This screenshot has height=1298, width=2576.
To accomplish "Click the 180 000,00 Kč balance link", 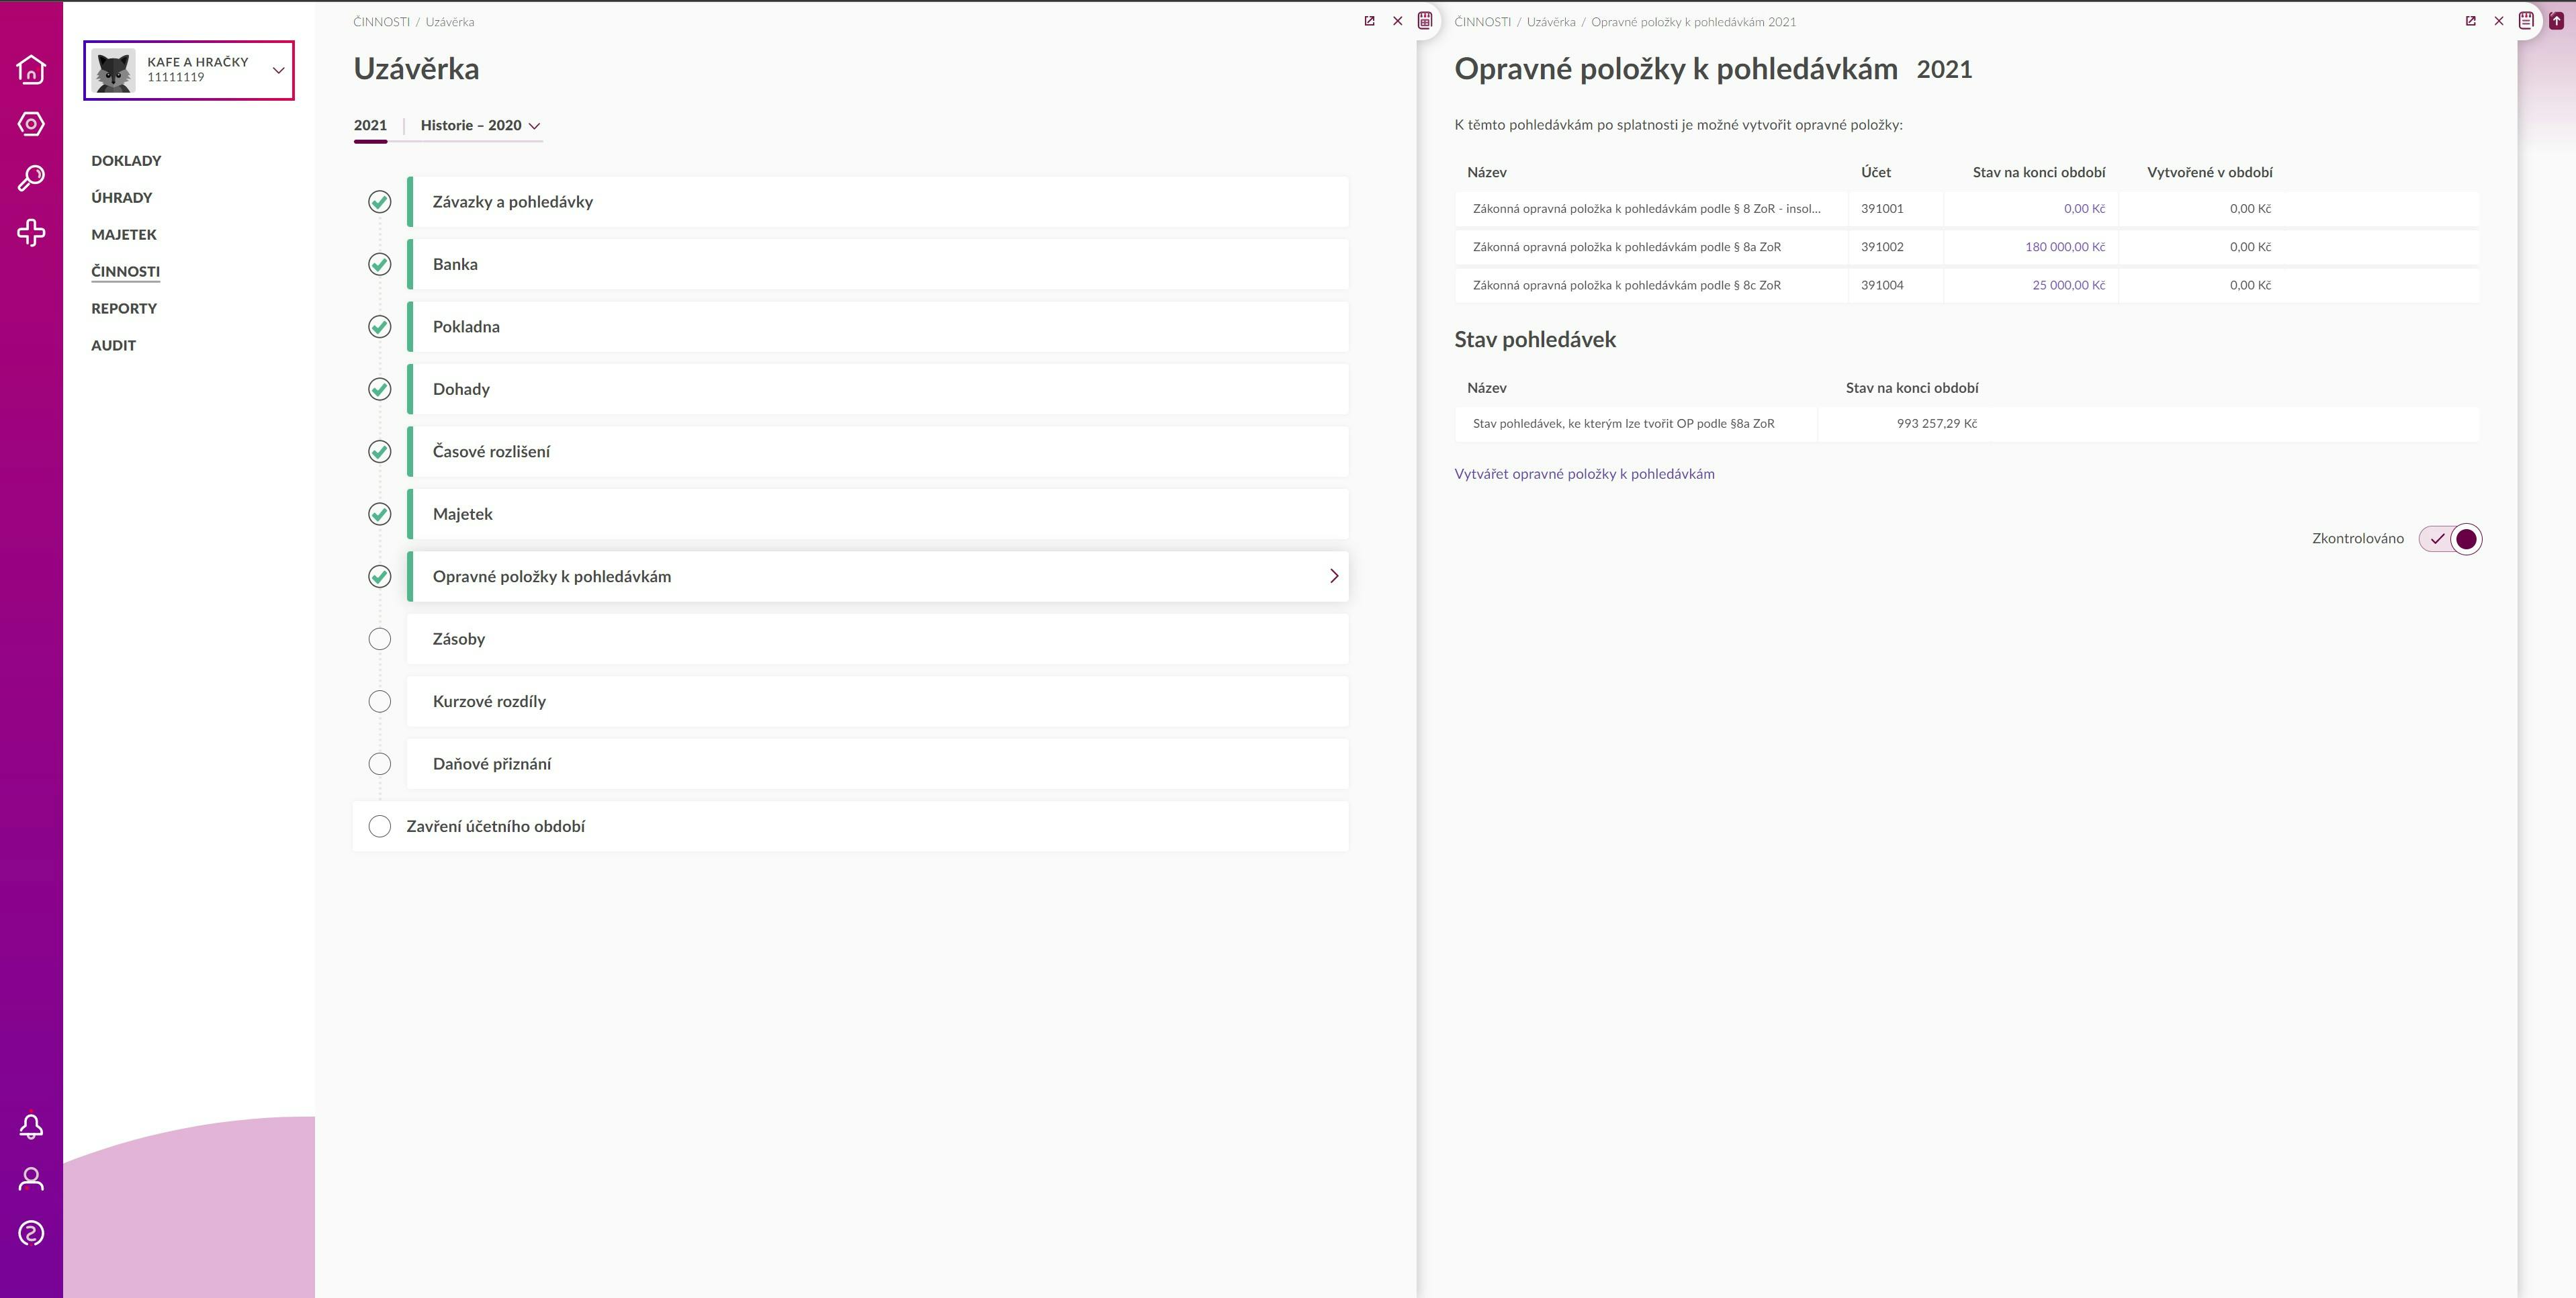I will click(2064, 247).
